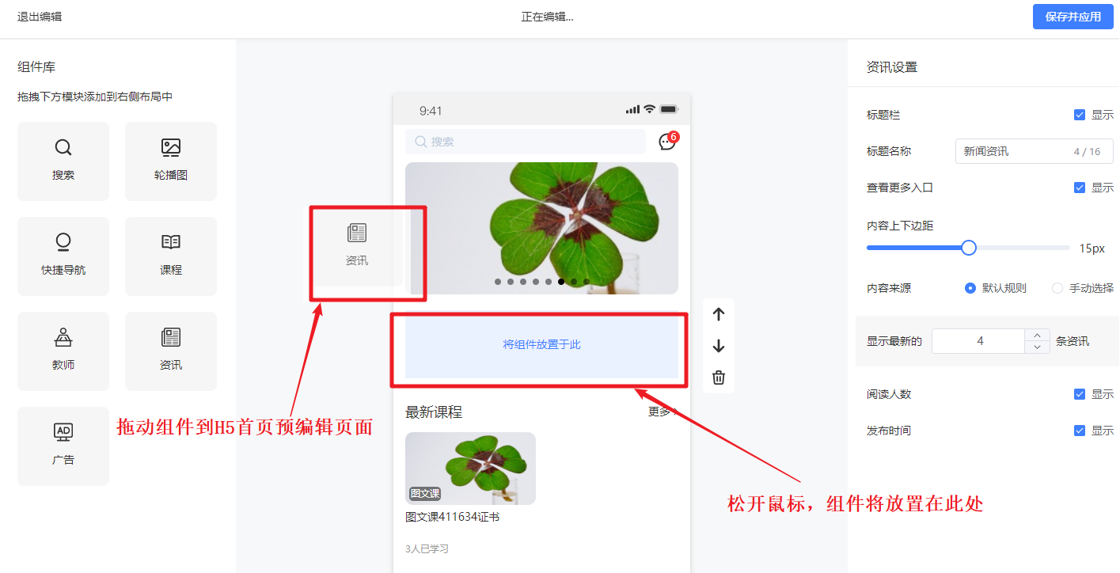The height and width of the screenshot is (573, 1120).
Task: Click 退出编辑 to exit editing
Action: (x=40, y=17)
